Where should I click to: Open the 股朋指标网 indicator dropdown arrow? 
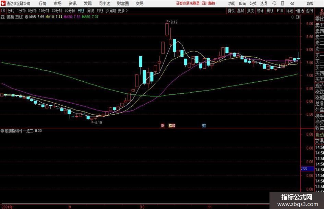[2, 131]
